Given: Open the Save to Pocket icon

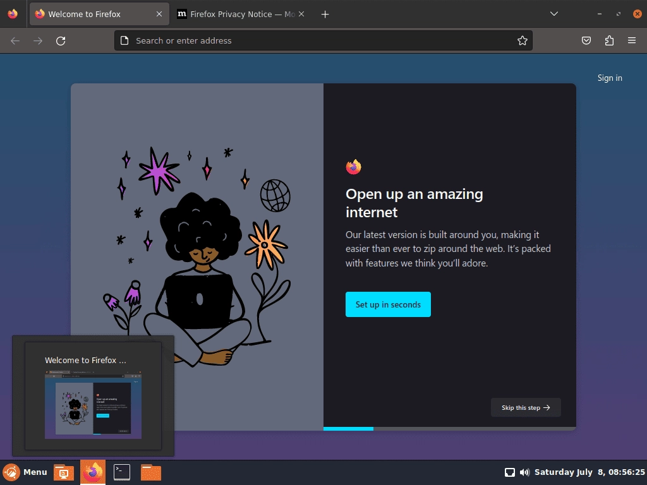Looking at the screenshot, I should (x=586, y=40).
